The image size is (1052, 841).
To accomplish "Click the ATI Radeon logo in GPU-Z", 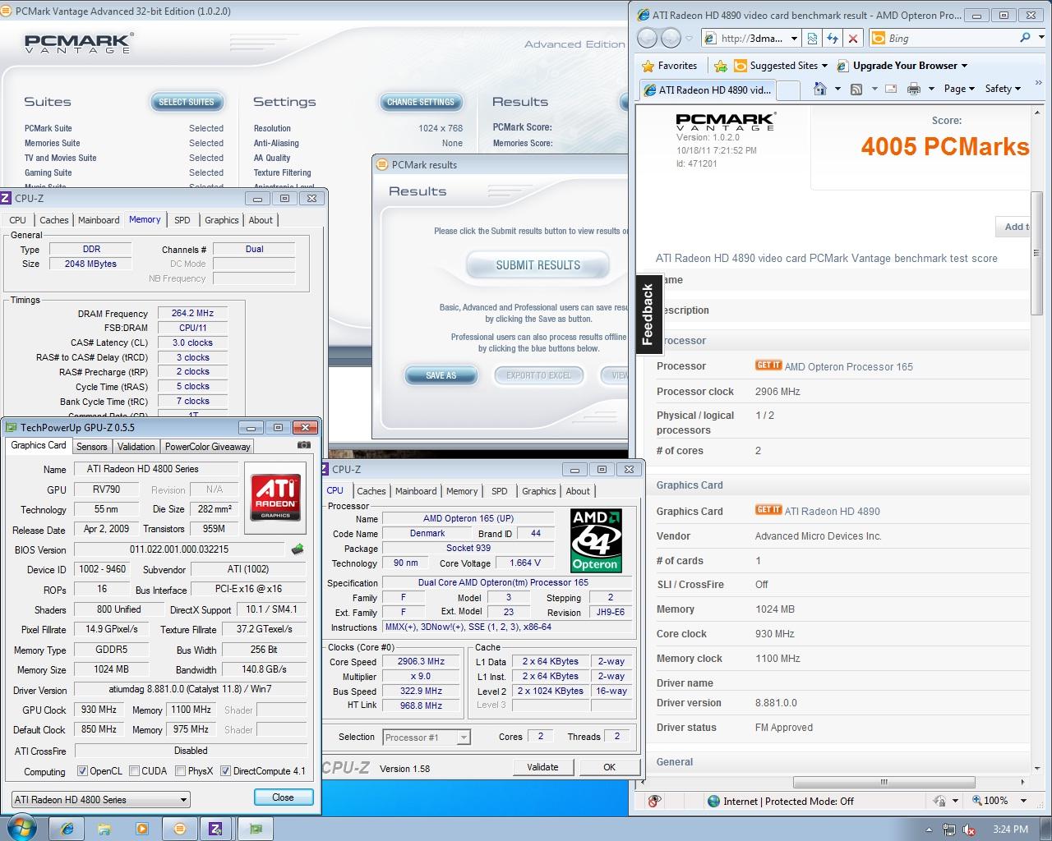I will coord(275,499).
